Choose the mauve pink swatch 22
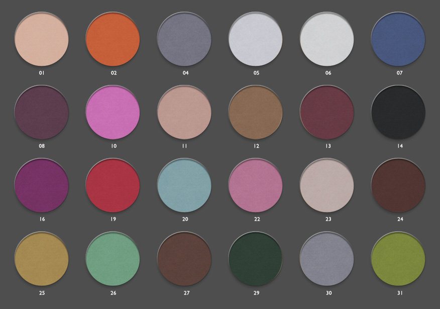 256,186
